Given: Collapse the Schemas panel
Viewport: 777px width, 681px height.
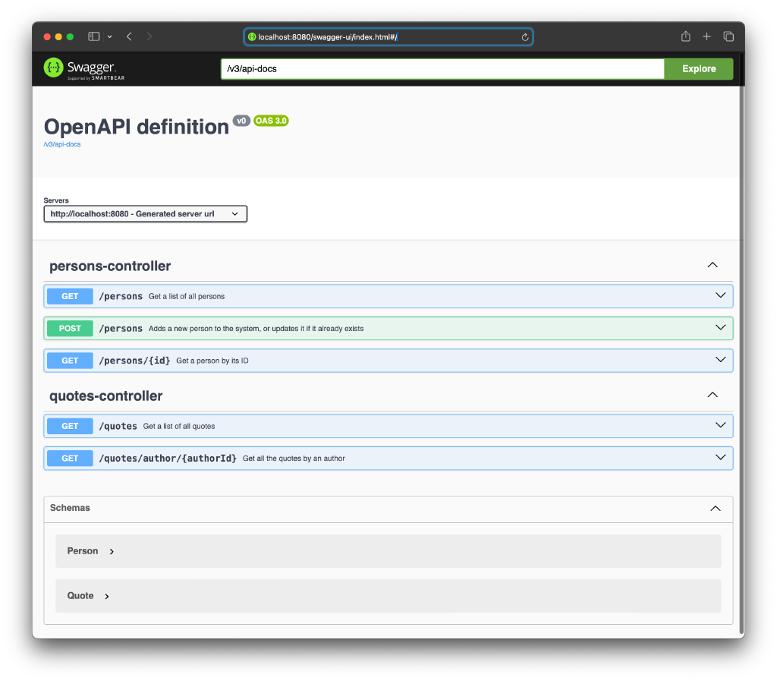Looking at the screenshot, I should pyautogui.click(x=714, y=508).
